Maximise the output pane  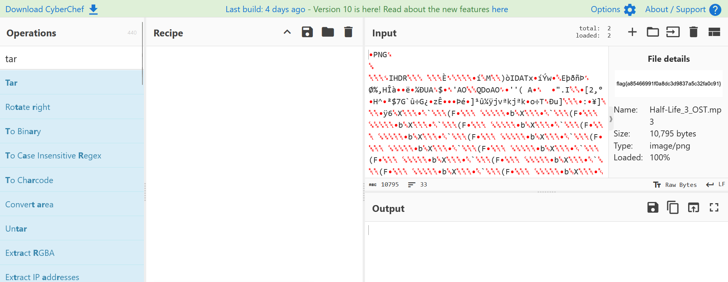pyautogui.click(x=714, y=208)
